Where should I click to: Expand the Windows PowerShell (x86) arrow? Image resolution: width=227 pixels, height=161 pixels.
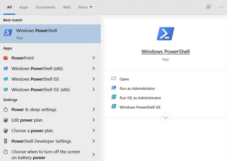(x=94, y=68)
